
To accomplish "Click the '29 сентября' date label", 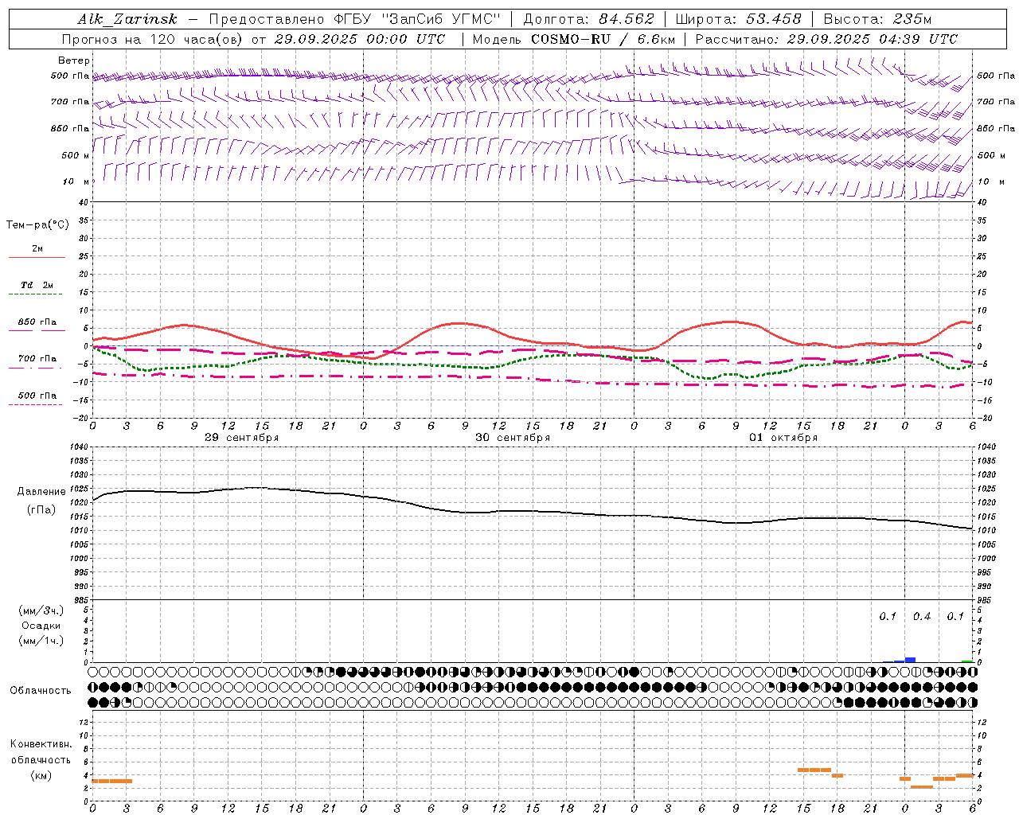I will pos(241,438).
